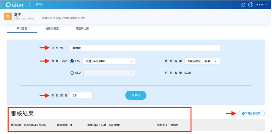The height and width of the screenshot is (134, 272).
Task: Switch to the 兩檔案比對 tab
Action: point(82,29)
